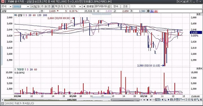Click the zoom-out minus circle icon
203x106 pixels.
(x=189, y=100)
